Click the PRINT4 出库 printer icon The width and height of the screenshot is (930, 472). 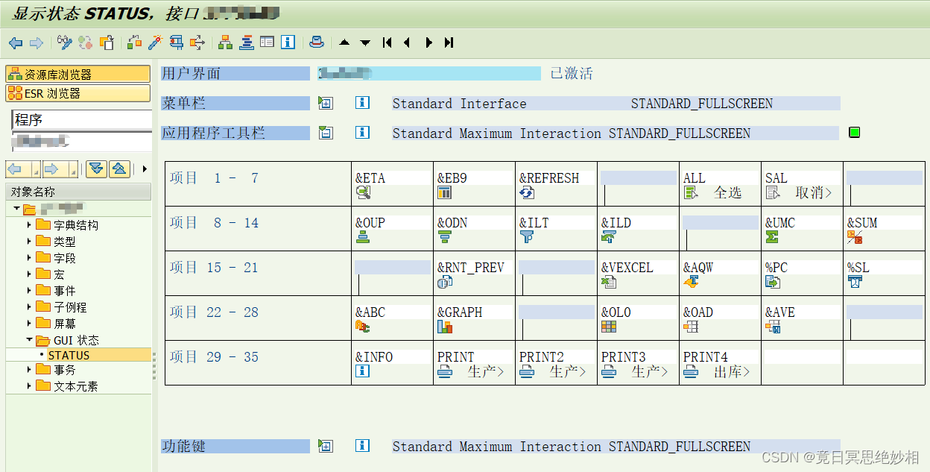click(x=689, y=373)
